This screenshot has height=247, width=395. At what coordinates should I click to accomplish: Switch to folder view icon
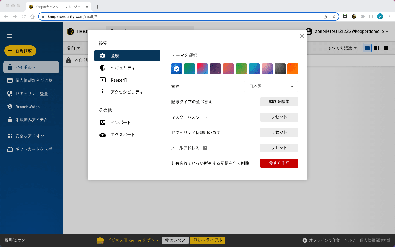(367, 48)
